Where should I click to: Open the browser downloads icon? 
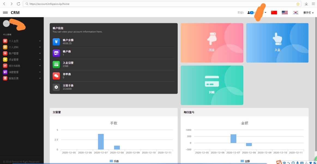306,4
